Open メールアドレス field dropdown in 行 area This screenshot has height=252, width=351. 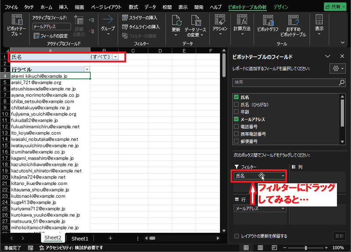tap(283, 209)
